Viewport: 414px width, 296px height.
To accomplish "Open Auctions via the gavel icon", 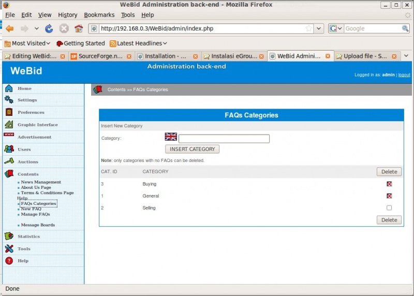I will (x=9, y=161).
